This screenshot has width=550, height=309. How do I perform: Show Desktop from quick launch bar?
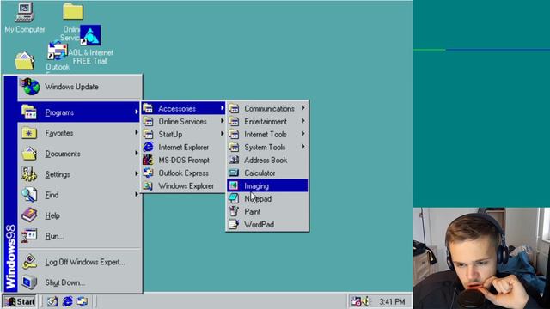tap(52, 301)
